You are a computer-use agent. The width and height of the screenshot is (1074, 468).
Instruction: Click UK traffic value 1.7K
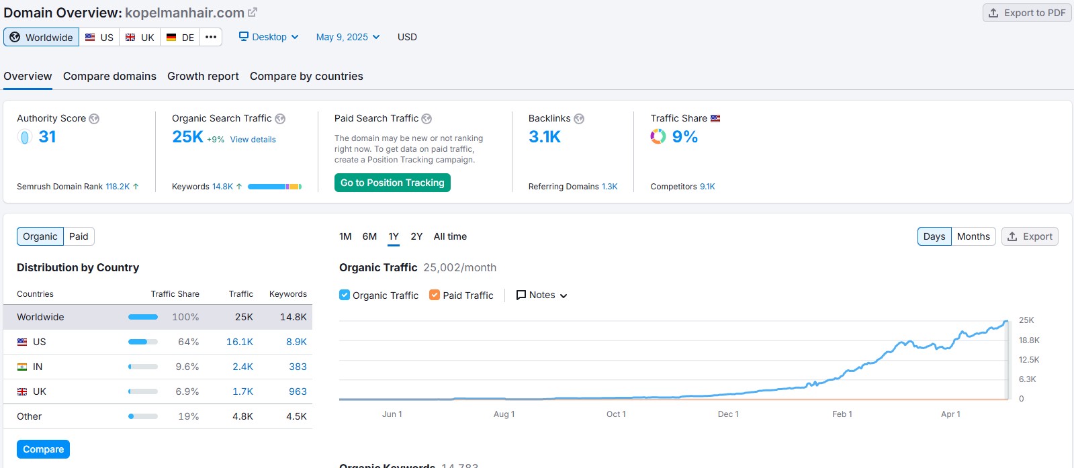click(242, 391)
